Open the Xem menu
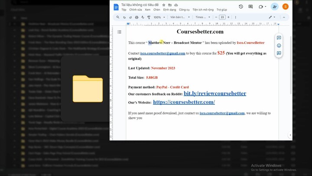 tap(147, 10)
